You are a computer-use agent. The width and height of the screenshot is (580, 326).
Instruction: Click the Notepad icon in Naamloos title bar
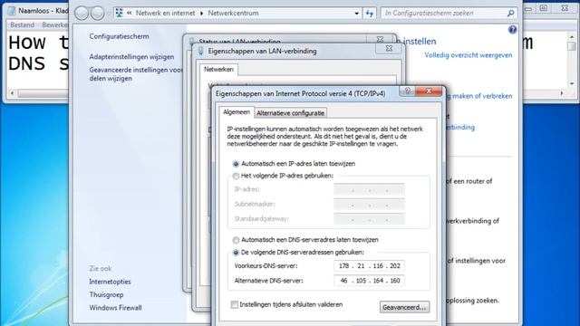(12, 11)
